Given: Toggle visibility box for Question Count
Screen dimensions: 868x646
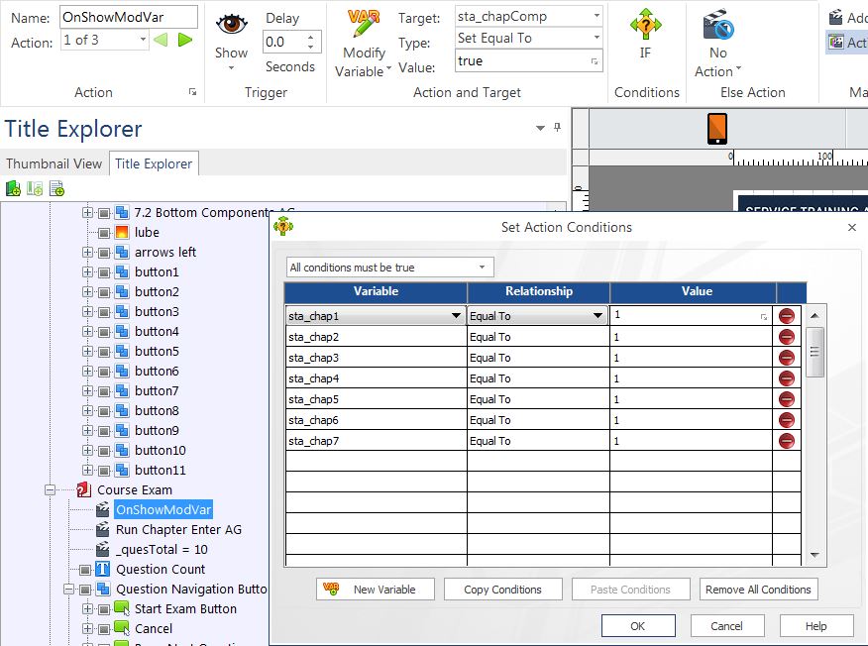Looking at the screenshot, I should [x=85, y=570].
